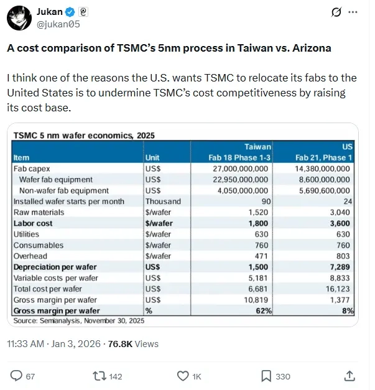The height and width of the screenshot is (390, 375).
Task: Click the 67 replies count
Action: [30, 376]
